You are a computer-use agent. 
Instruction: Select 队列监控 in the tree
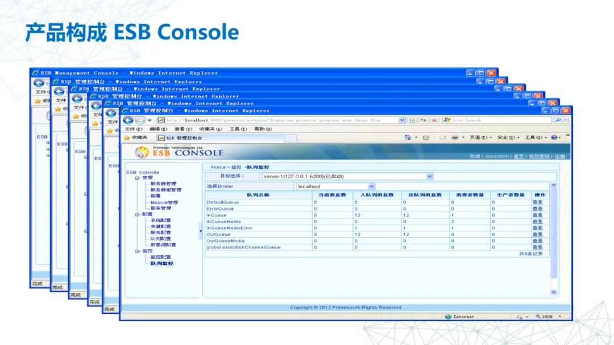coord(161,263)
